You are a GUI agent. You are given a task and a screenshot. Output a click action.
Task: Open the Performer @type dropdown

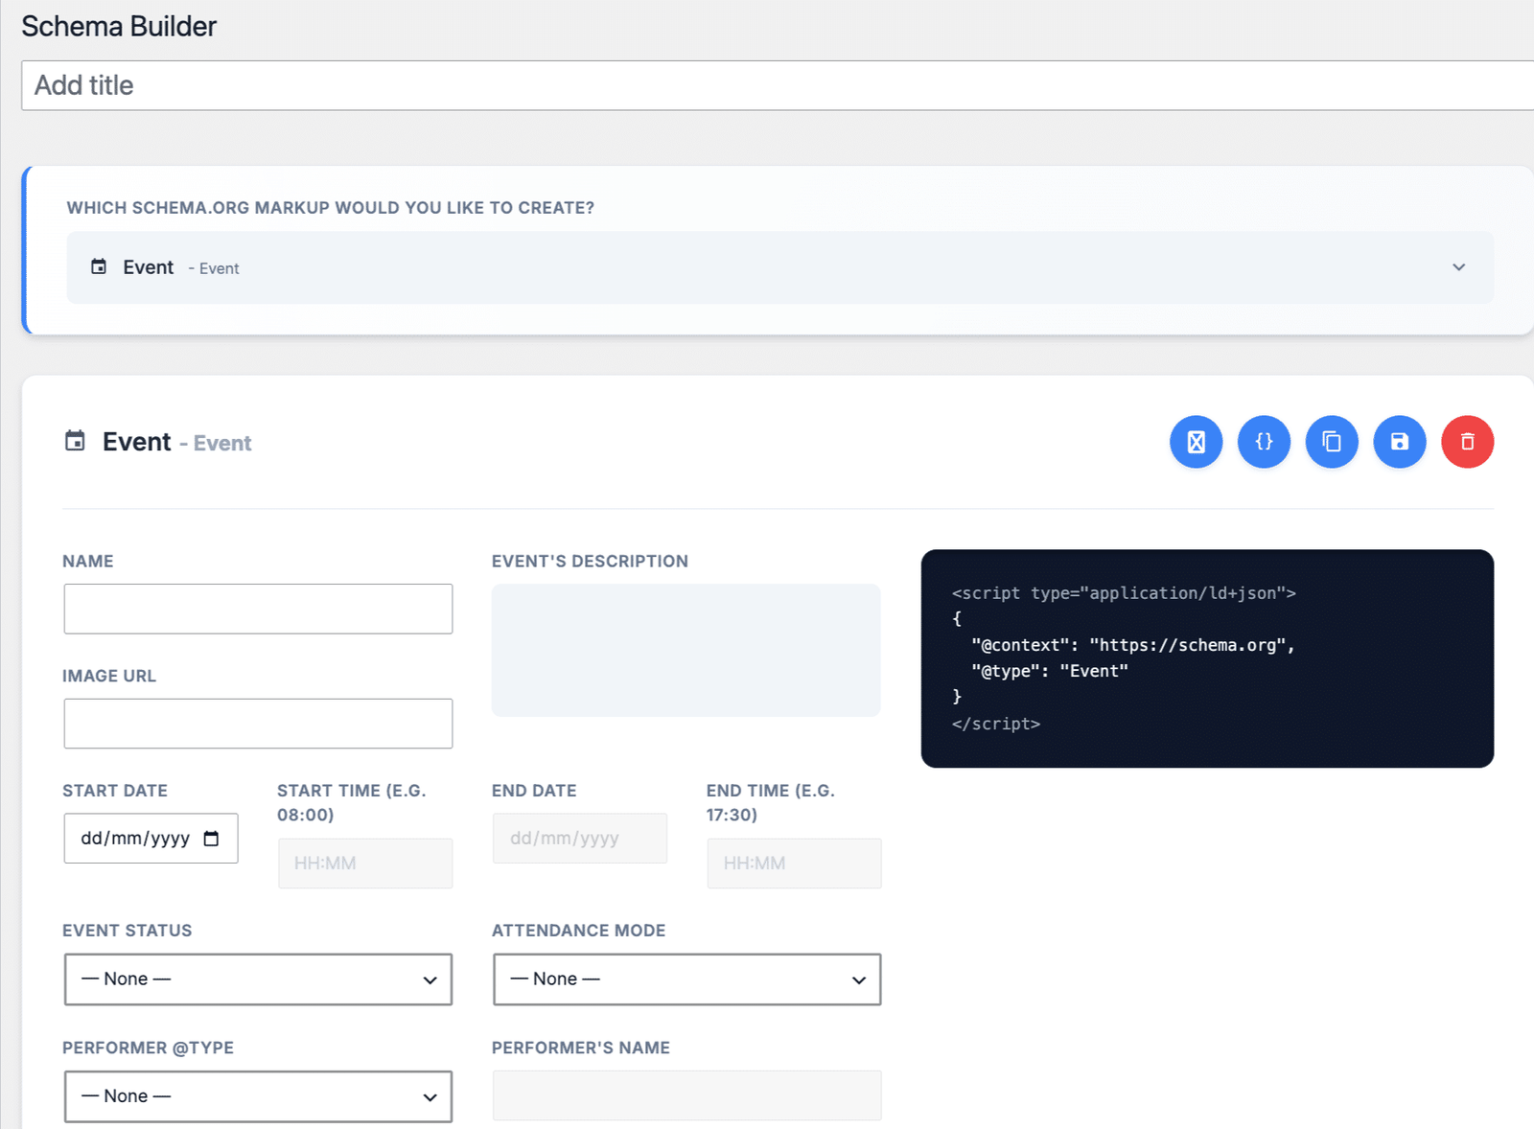(x=258, y=1096)
